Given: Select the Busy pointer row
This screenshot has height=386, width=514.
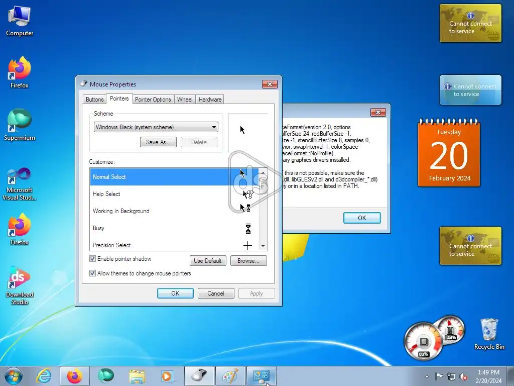Looking at the screenshot, I should [x=174, y=228].
